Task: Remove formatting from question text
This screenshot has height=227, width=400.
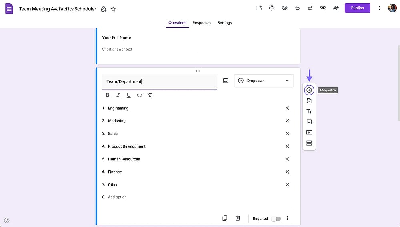Action: pyautogui.click(x=150, y=95)
